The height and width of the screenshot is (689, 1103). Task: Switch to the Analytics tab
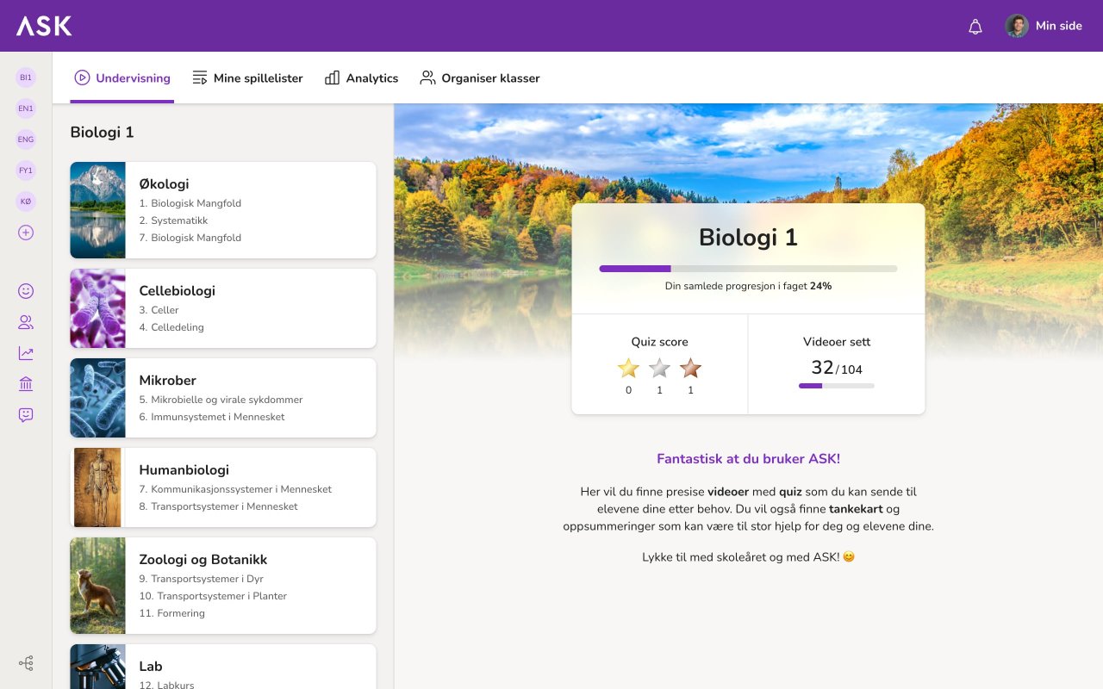pyautogui.click(x=361, y=78)
